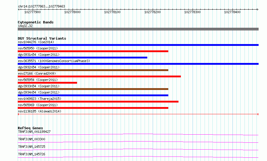Open the dgv3931n54 (Cooper2011) label
Screen dimensions: 267x161
click(x=39, y=55)
